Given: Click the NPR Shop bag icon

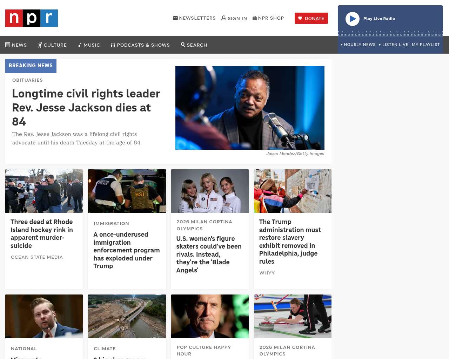Looking at the screenshot, I should click(x=255, y=18).
